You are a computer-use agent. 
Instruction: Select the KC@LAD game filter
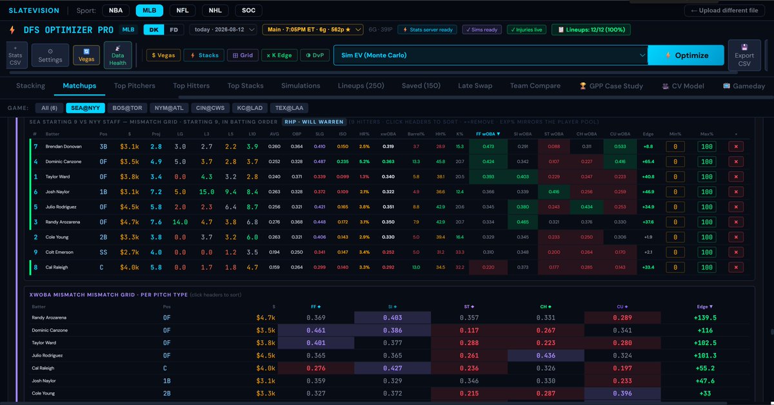click(x=249, y=109)
